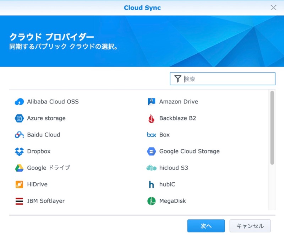Select the hubiC provider icon
Screen dimensions: 284x236
pyautogui.click(x=151, y=184)
